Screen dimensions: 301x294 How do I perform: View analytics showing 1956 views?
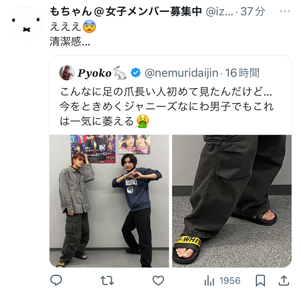pos(222,281)
